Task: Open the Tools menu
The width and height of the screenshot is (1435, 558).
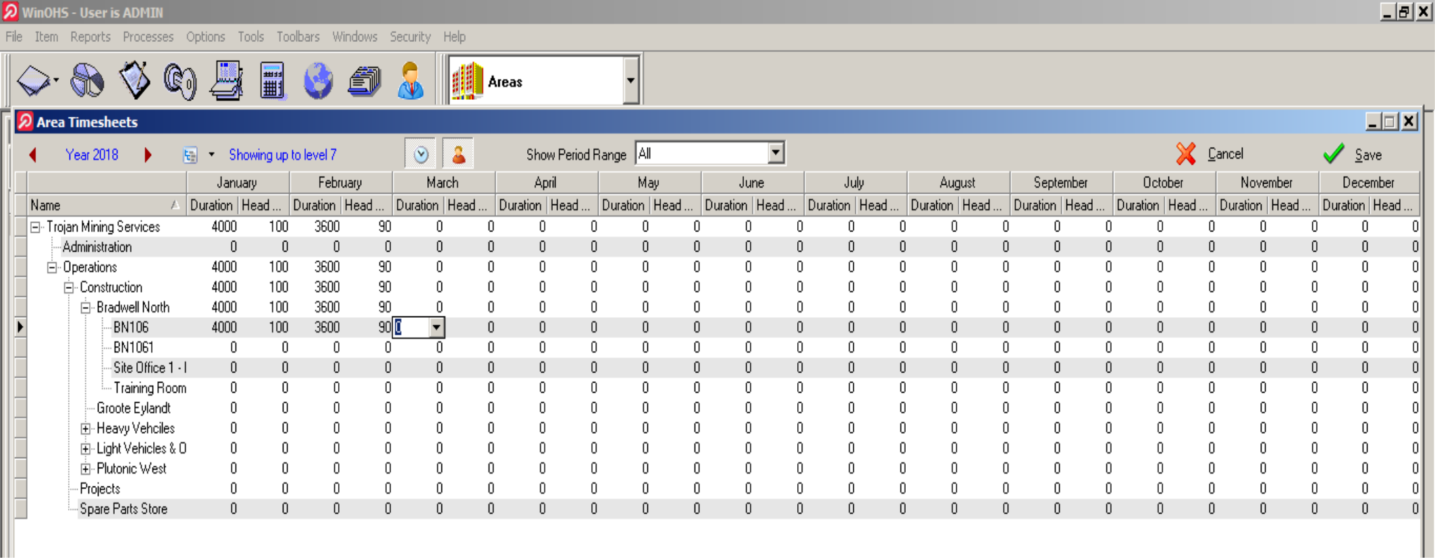Action: click(250, 36)
